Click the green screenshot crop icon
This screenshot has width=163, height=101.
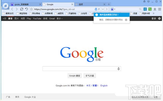tap(150, 9)
